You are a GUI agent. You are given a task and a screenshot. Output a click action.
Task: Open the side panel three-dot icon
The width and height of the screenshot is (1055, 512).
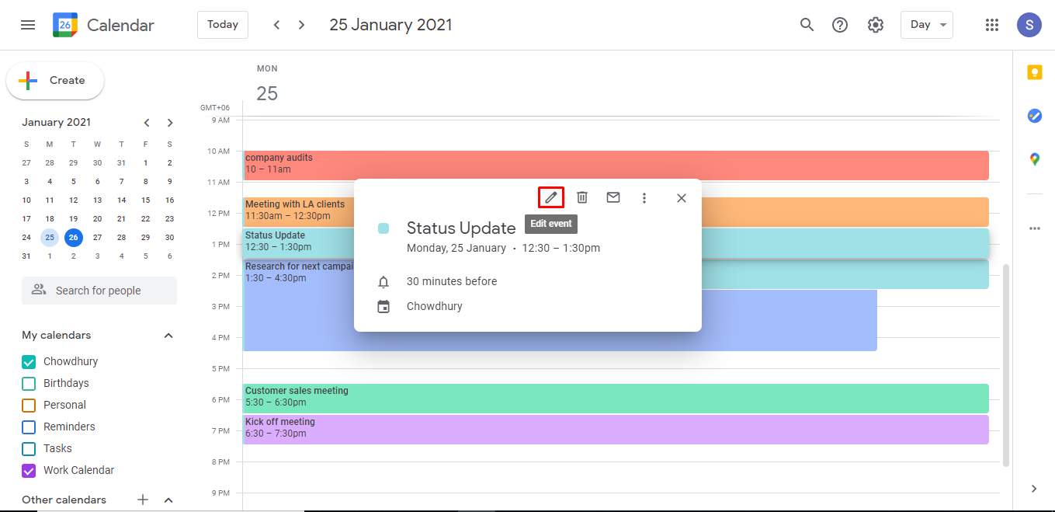coord(1034,228)
